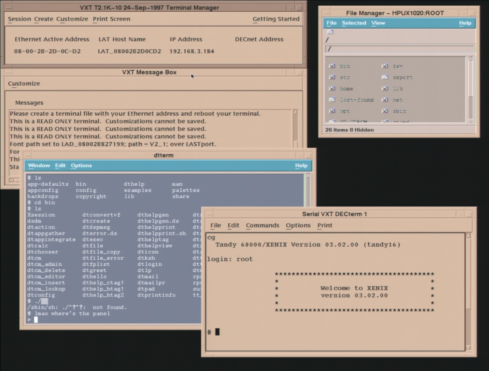The width and height of the screenshot is (489, 371).
Task: Click DECterm scrollbar down arrow
Action: pos(469,348)
